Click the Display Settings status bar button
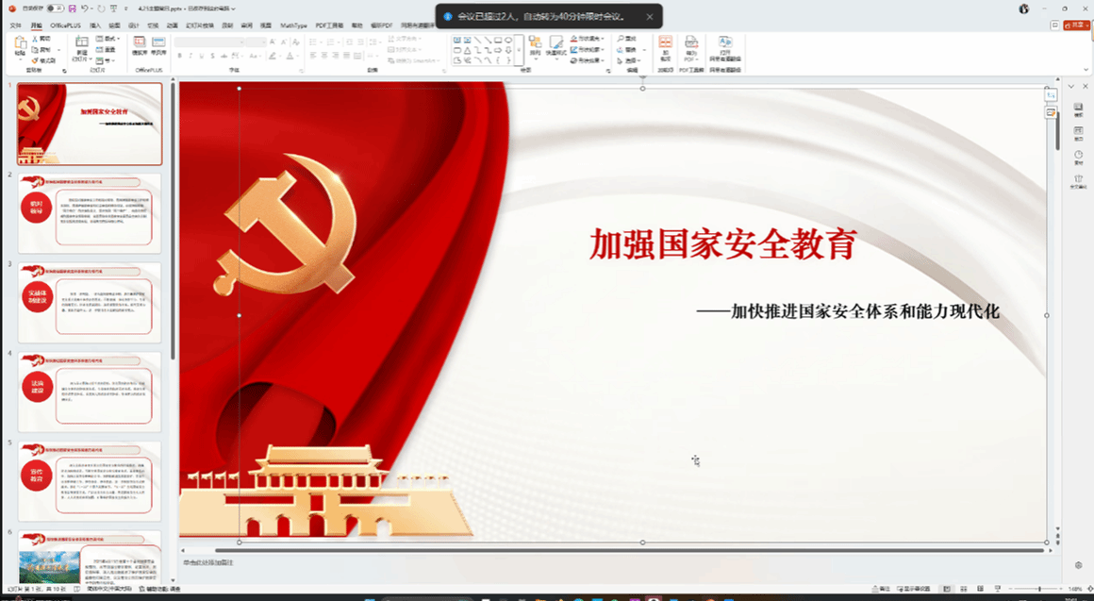This screenshot has height=601, width=1094. pos(914,589)
